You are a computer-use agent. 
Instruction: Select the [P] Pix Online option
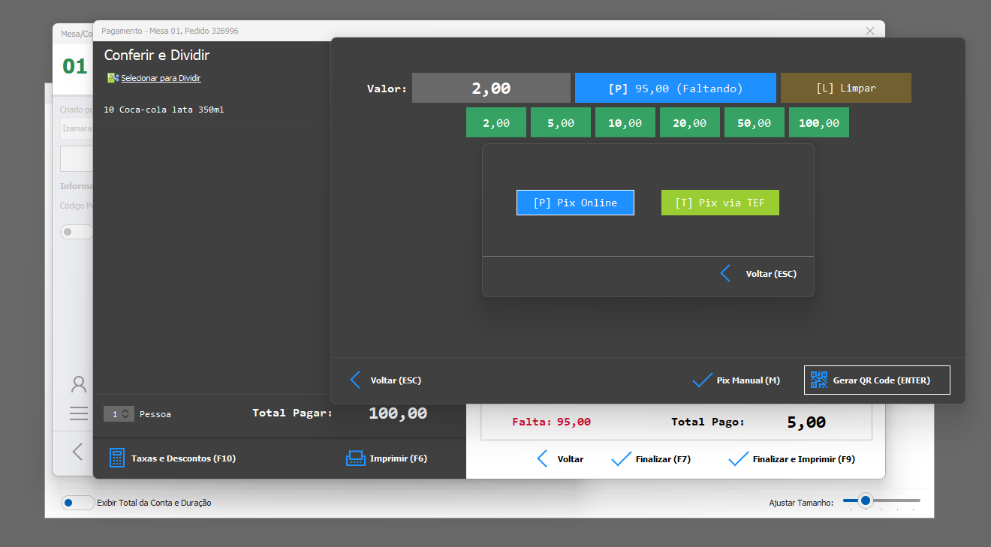click(575, 203)
